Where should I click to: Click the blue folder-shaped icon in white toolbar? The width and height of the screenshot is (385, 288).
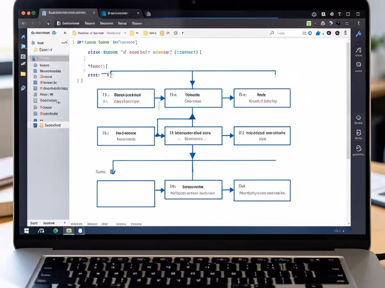(318, 33)
